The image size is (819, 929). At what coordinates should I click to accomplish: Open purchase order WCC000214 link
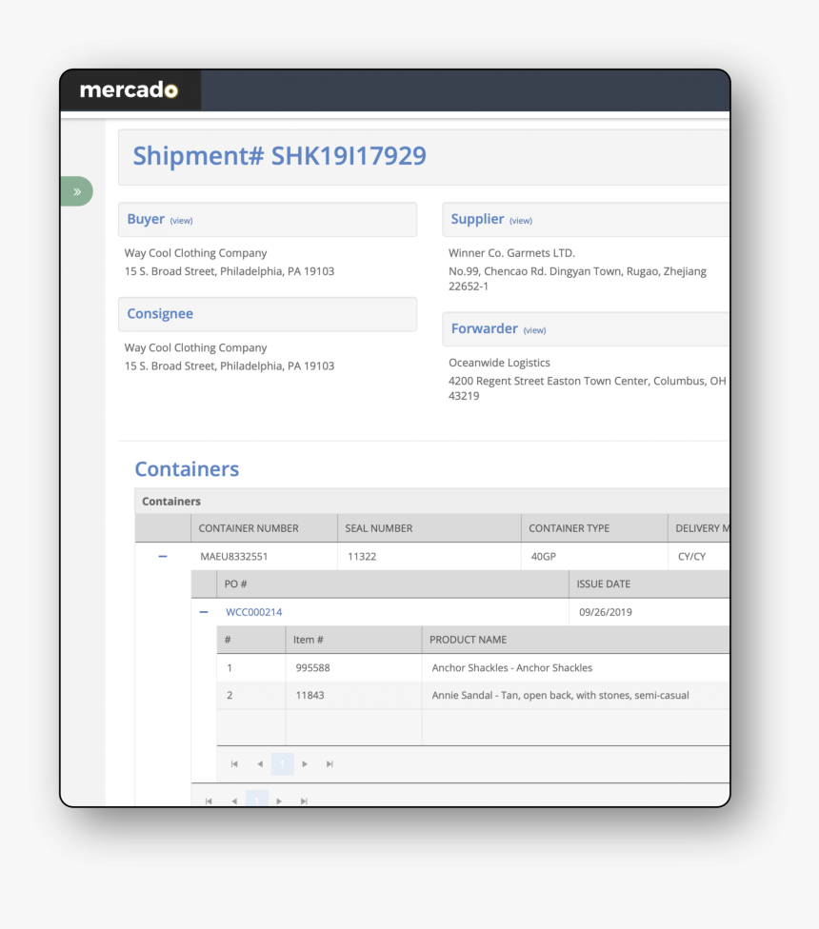click(x=253, y=612)
